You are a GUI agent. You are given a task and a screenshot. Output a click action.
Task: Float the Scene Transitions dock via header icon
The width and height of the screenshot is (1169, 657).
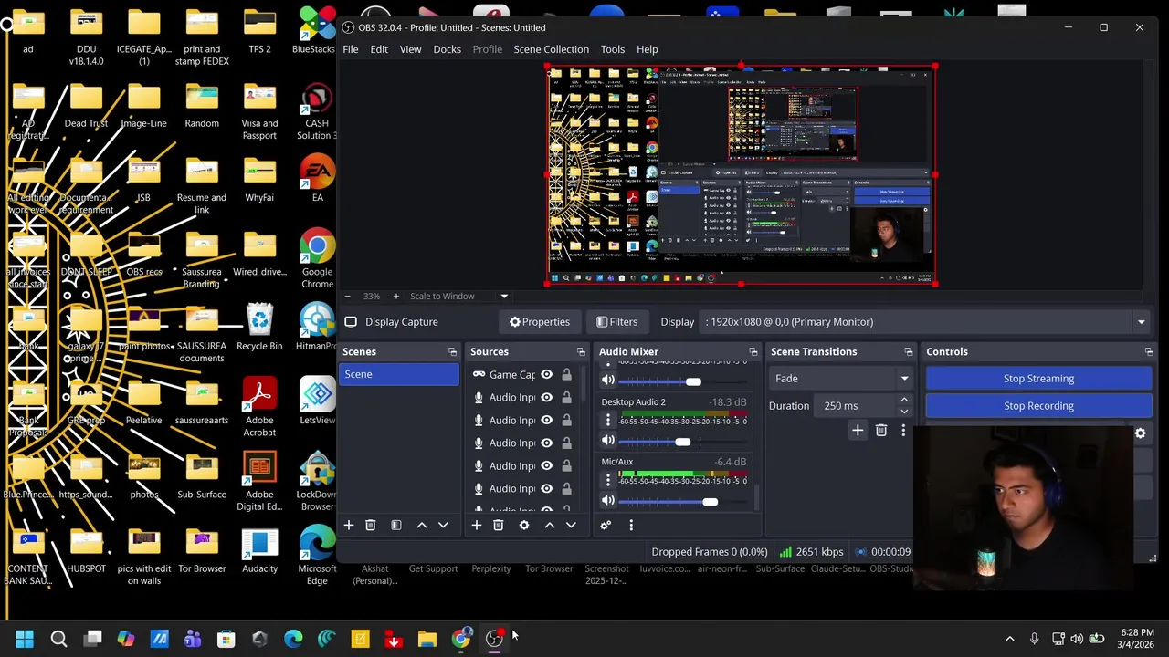click(908, 351)
